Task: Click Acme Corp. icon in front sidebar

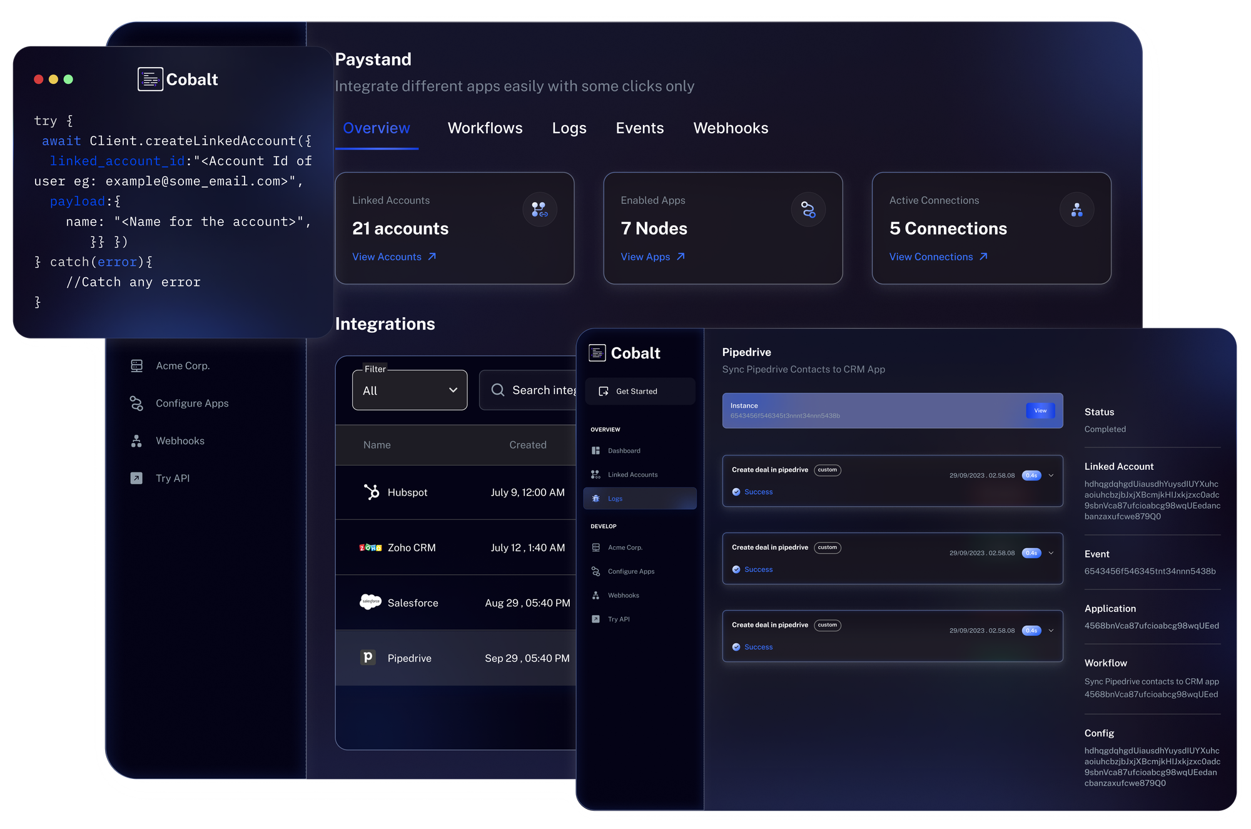Action: click(x=595, y=547)
